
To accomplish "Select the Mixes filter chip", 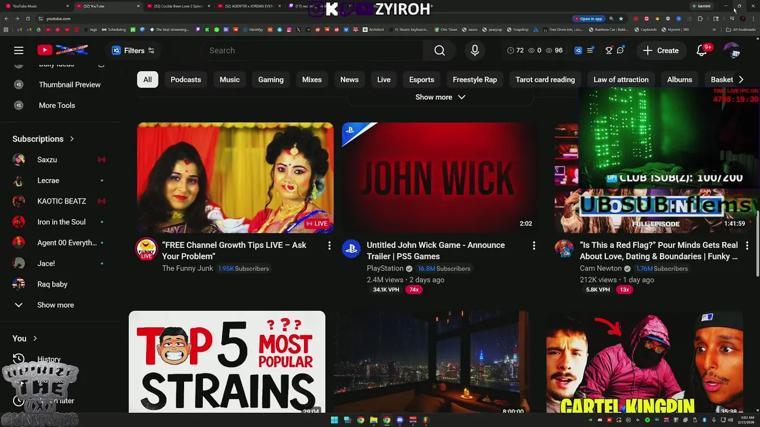I will pos(312,79).
